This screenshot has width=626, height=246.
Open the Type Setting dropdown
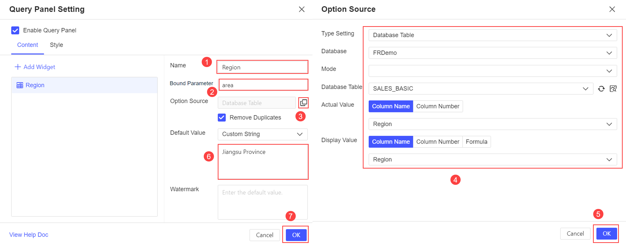493,35
